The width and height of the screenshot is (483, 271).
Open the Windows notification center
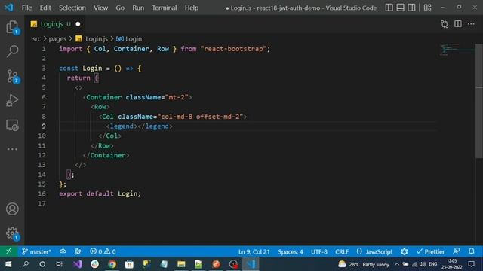click(472, 264)
